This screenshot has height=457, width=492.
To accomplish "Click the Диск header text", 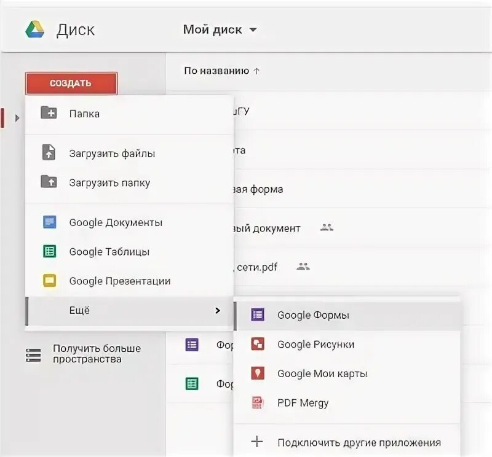I will click(x=75, y=30).
